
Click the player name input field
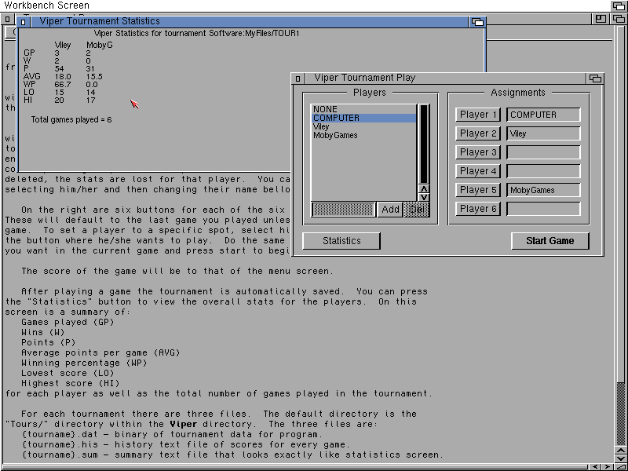344,209
